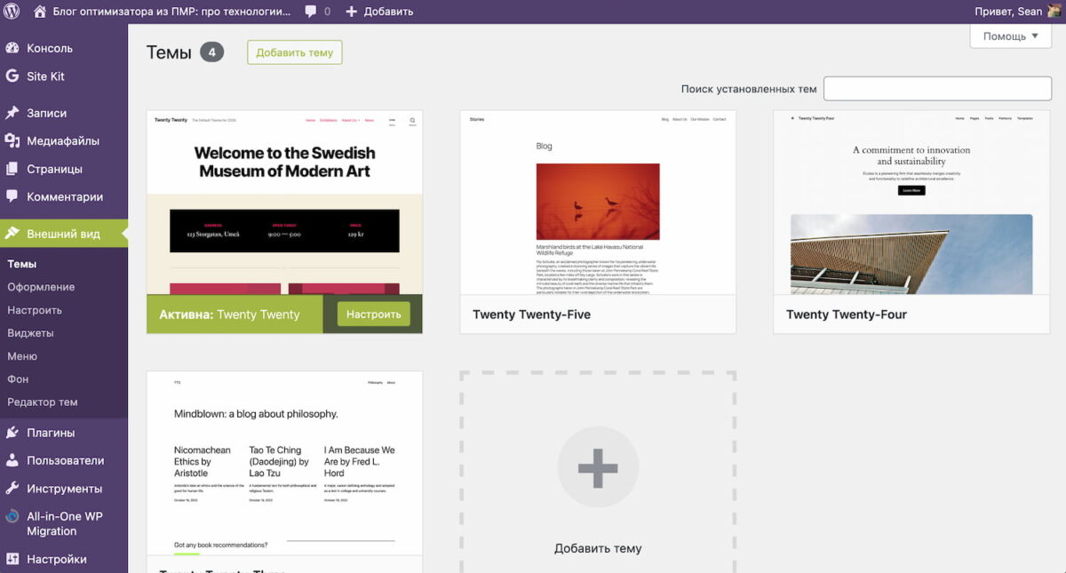Click Настроить button on active theme
The width and height of the screenshot is (1066, 573).
pyautogui.click(x=373, y=314)
